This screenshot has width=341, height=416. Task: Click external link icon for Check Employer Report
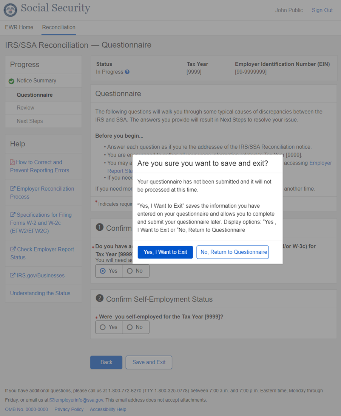pos(13,249)
